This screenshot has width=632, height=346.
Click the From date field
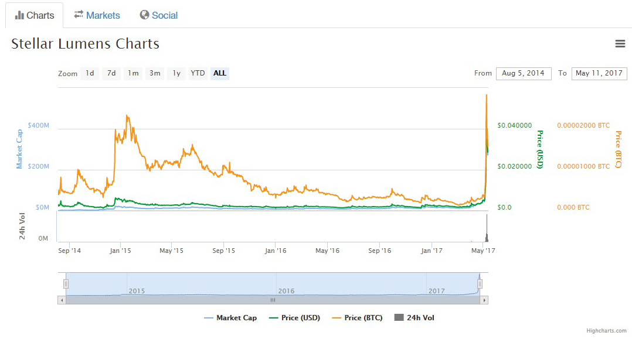click(524, 73)
